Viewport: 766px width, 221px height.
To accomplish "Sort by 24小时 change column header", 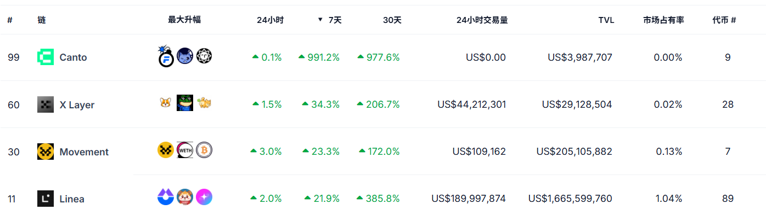I will (x=269, y=20).
